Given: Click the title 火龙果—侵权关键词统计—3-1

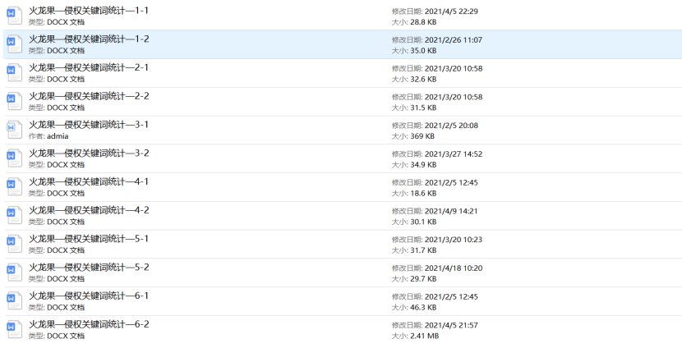Looking at the screenshot, I should (x=89, y=125).
